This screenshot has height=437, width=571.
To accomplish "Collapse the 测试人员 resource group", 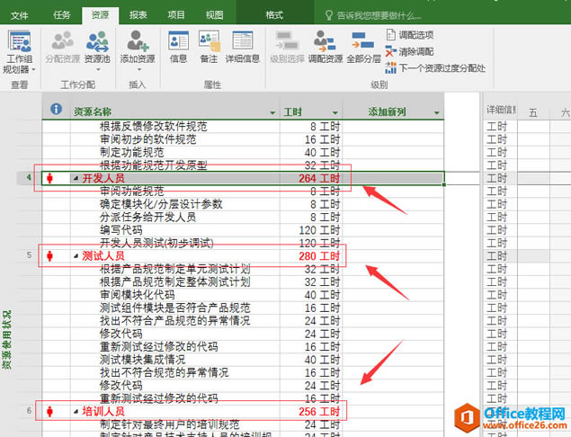I will 76,257.
